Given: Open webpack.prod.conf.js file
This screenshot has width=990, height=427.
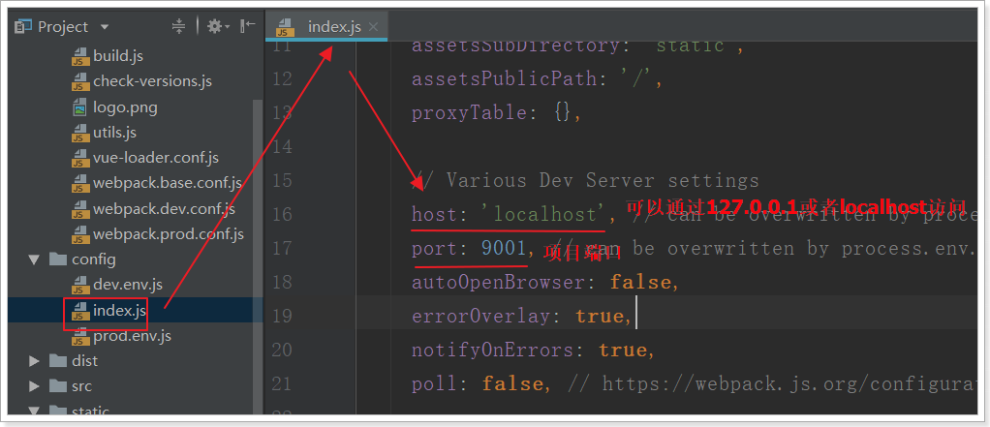Looking at the screenshot, I should click(169, 234).
